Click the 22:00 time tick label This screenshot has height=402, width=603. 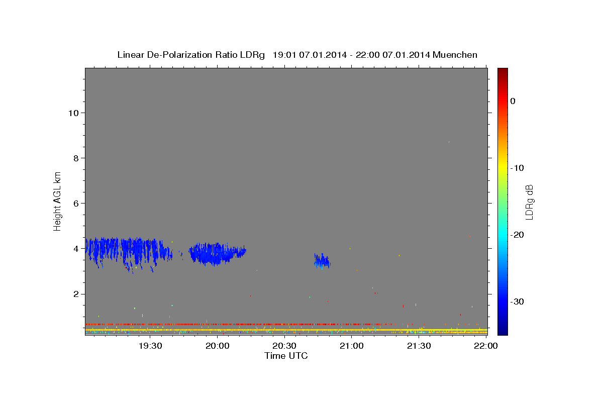[485, 346]
